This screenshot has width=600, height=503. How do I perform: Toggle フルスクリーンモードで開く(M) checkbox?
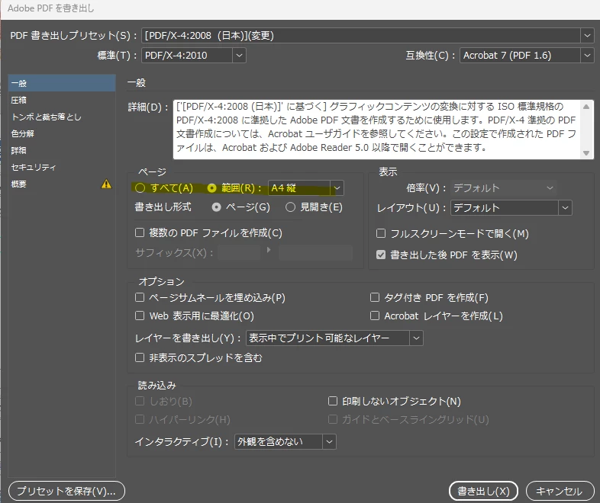381,233
